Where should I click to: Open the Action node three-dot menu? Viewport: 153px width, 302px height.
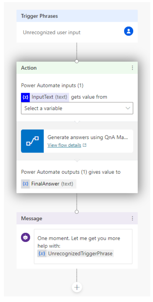pyautogui.click(x=132, y=68)
